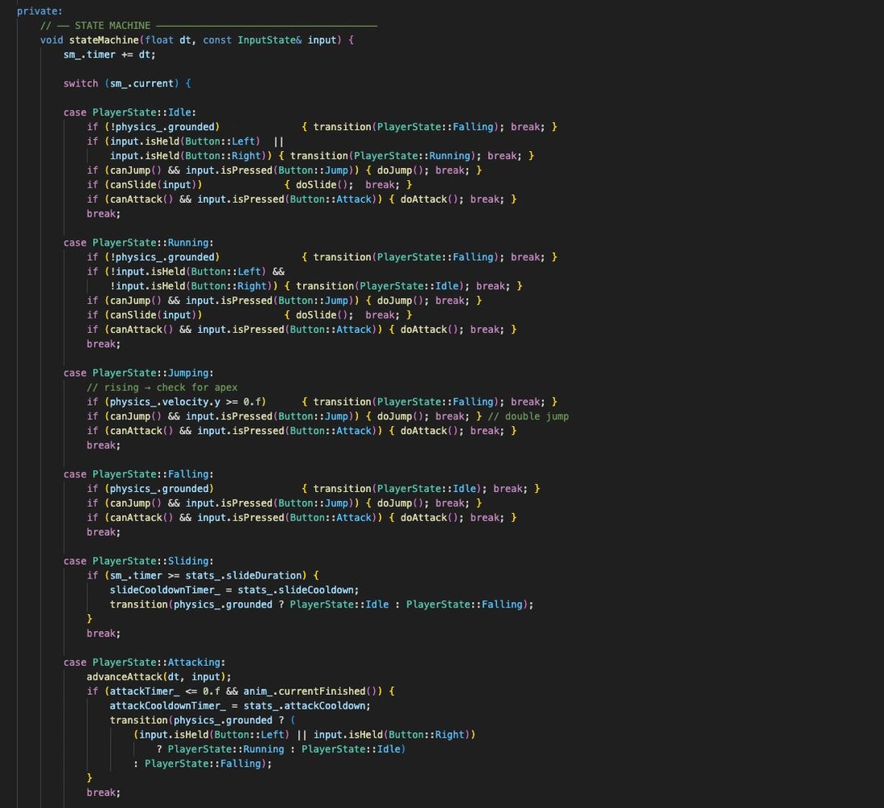Image resolution: width=884 pixels, height=808 pixels.
Task: Click the attackCooldownTimer_ variable assignment
Action: tap(167, 706)
